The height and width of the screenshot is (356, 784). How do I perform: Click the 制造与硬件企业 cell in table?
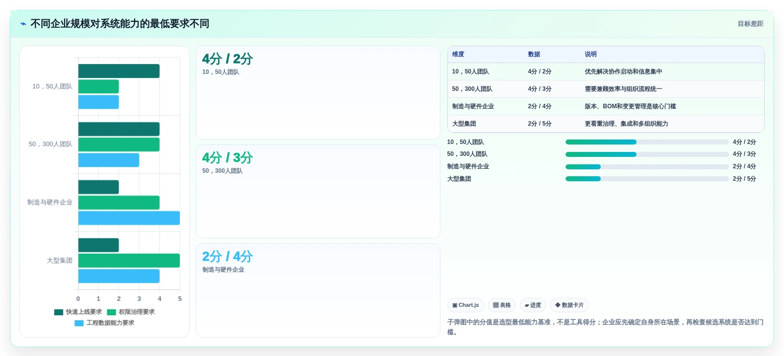(x=473, y=107)
